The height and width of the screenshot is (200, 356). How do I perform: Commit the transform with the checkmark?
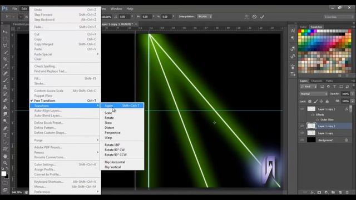point(262,17)
